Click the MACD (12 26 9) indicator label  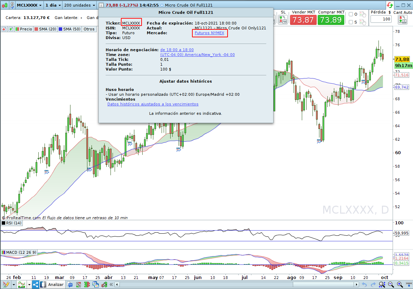click(19, 252)
